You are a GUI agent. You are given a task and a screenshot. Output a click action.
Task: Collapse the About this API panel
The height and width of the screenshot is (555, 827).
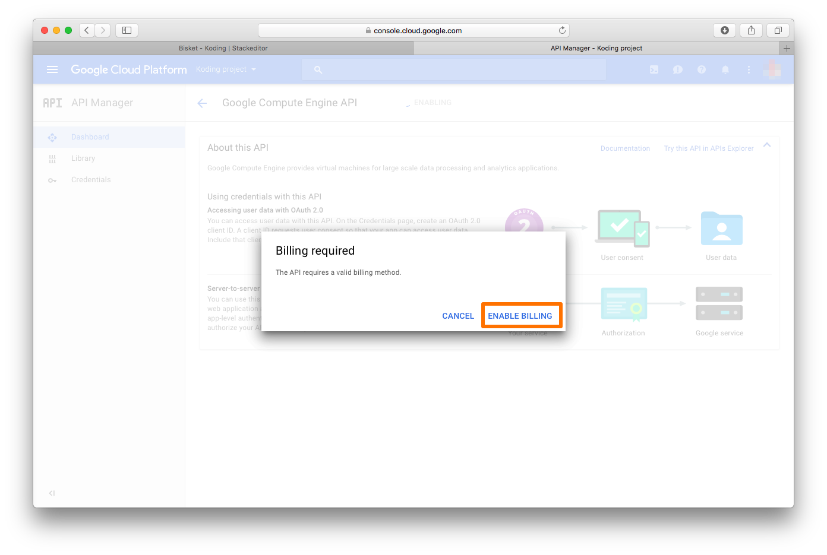(767, 145)
